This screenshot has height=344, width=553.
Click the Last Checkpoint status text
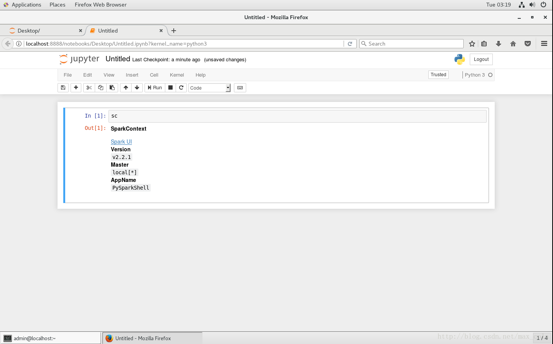[166, 60]
